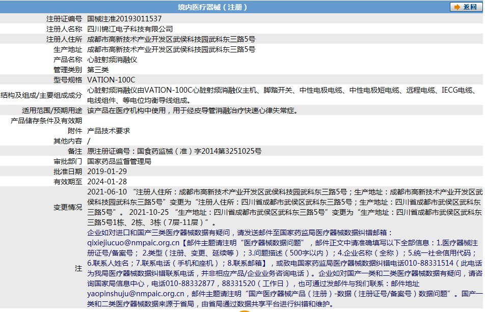
Task: Click the 管理类别 field label
Action: 68,70
